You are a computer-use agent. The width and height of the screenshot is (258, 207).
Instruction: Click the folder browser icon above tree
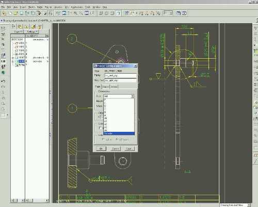pyautogui.click(x=33, y=27)
